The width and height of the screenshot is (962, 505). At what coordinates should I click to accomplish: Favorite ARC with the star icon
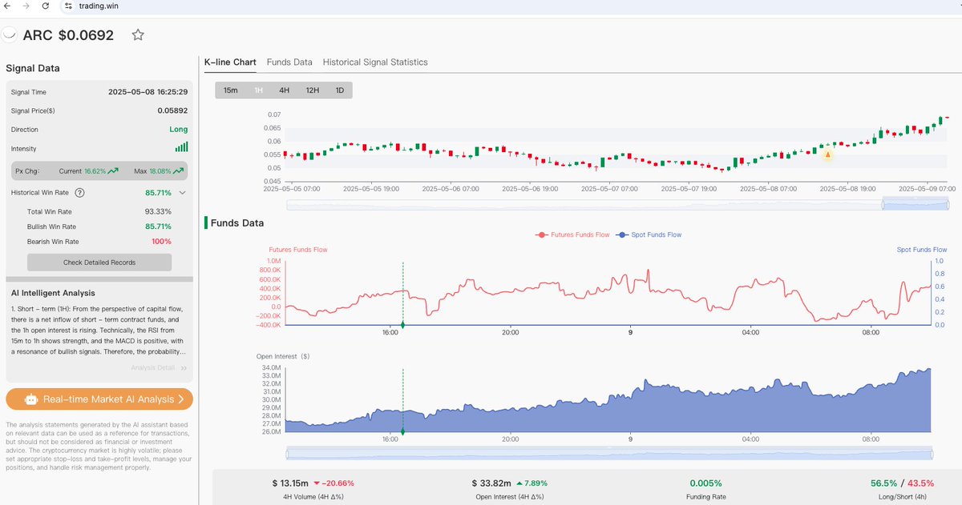point(138,35)
